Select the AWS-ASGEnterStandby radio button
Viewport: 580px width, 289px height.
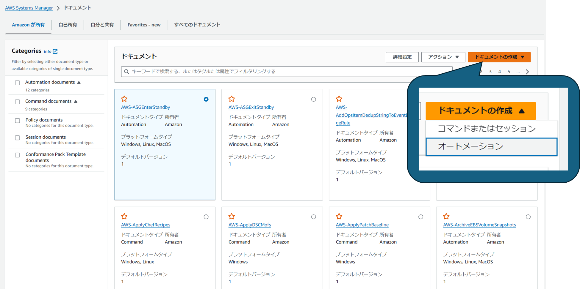206,99
